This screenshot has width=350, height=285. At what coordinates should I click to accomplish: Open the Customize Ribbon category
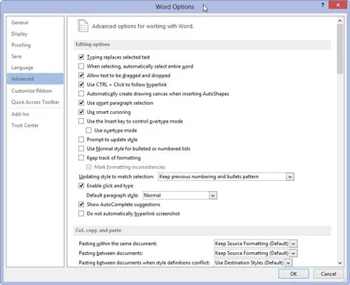[x=31, y=90]
